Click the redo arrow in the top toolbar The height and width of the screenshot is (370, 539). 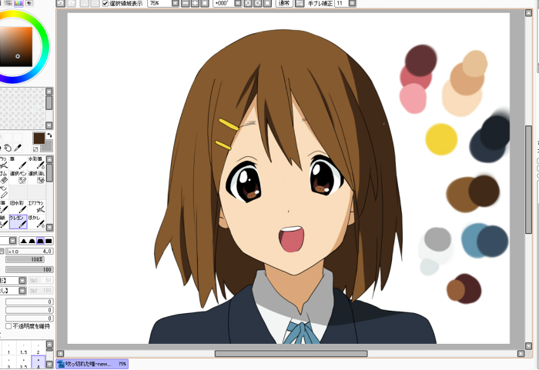coord(71,3)
